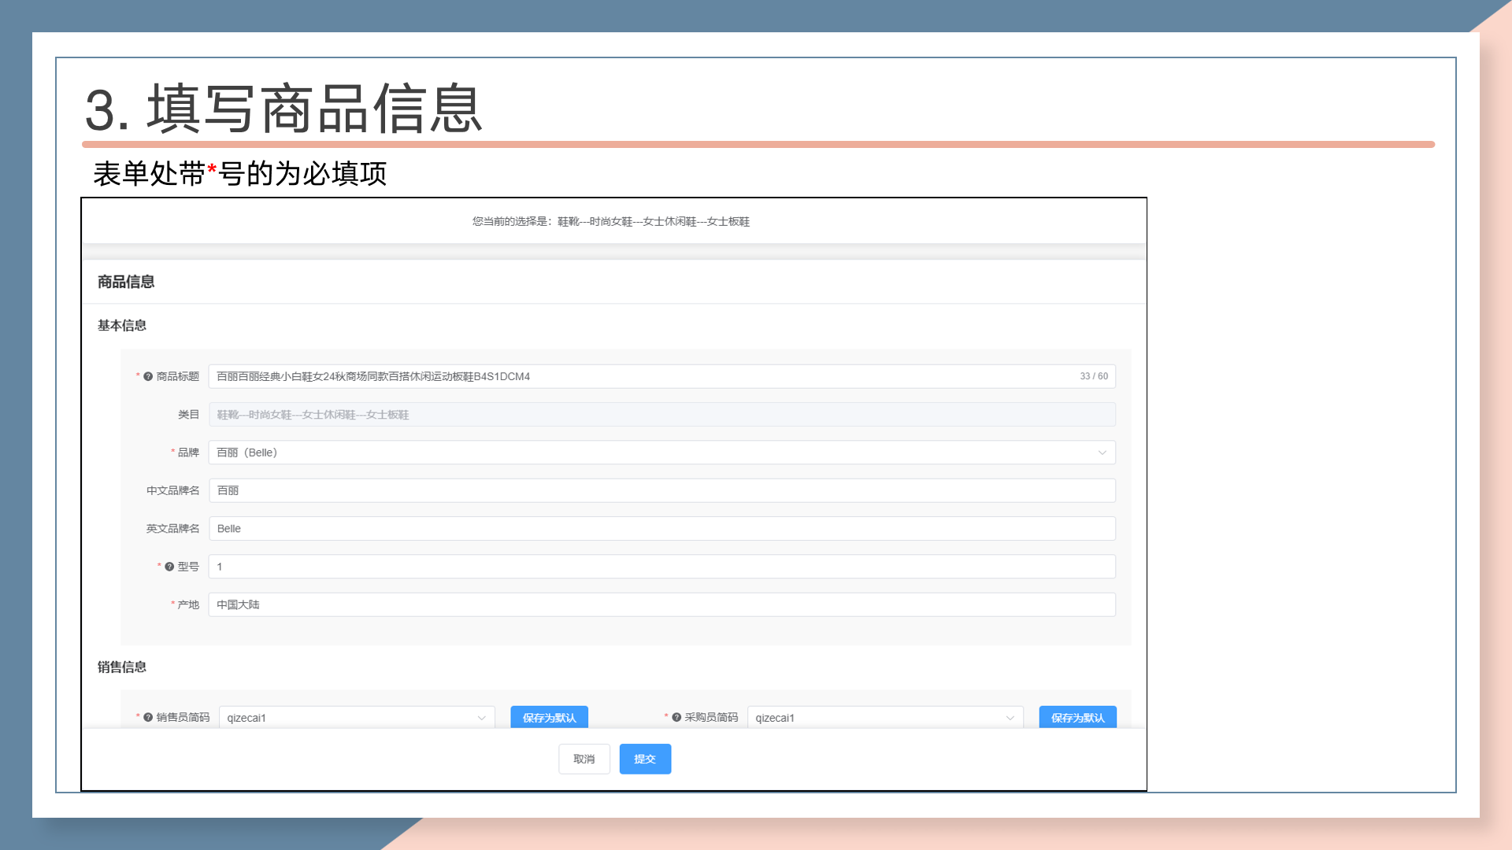The width and height of the screenshot is (1512, 850).
Task: Open the 采购员简码 dropdown list
Action: click(1010, 718)
